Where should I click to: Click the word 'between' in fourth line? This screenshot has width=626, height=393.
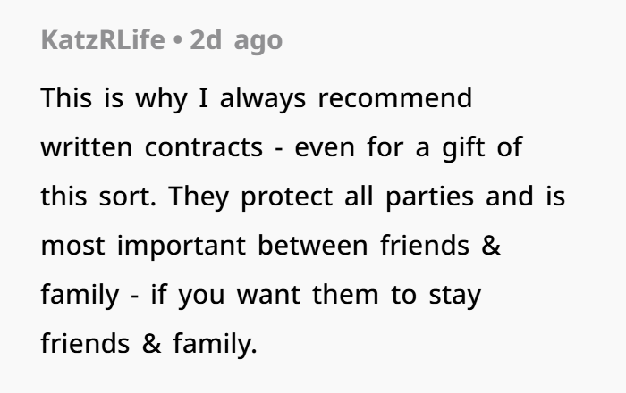tap(313, 246)
